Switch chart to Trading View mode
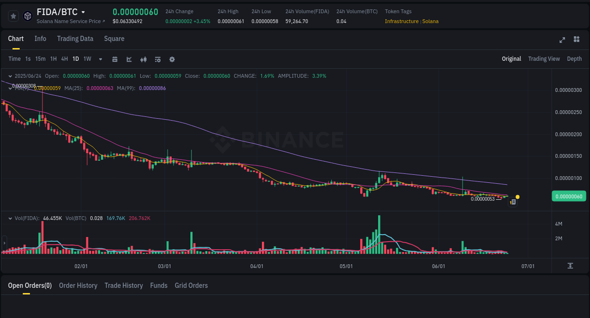 (544, 59)
